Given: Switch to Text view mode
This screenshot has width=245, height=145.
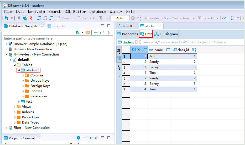Looking at the screenshot, I should [119, 71].
